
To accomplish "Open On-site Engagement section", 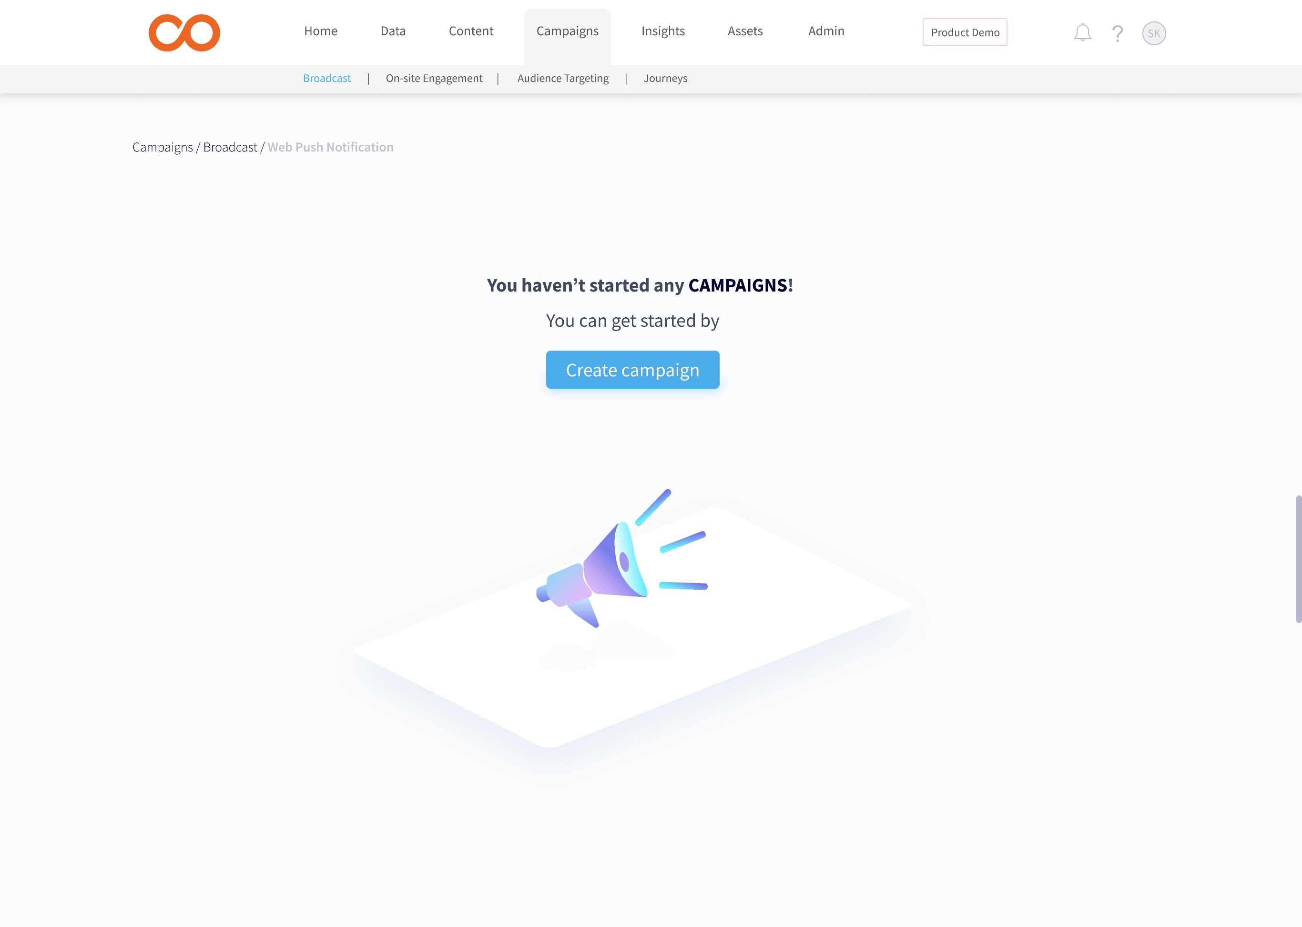I will (x=433, y=78).
